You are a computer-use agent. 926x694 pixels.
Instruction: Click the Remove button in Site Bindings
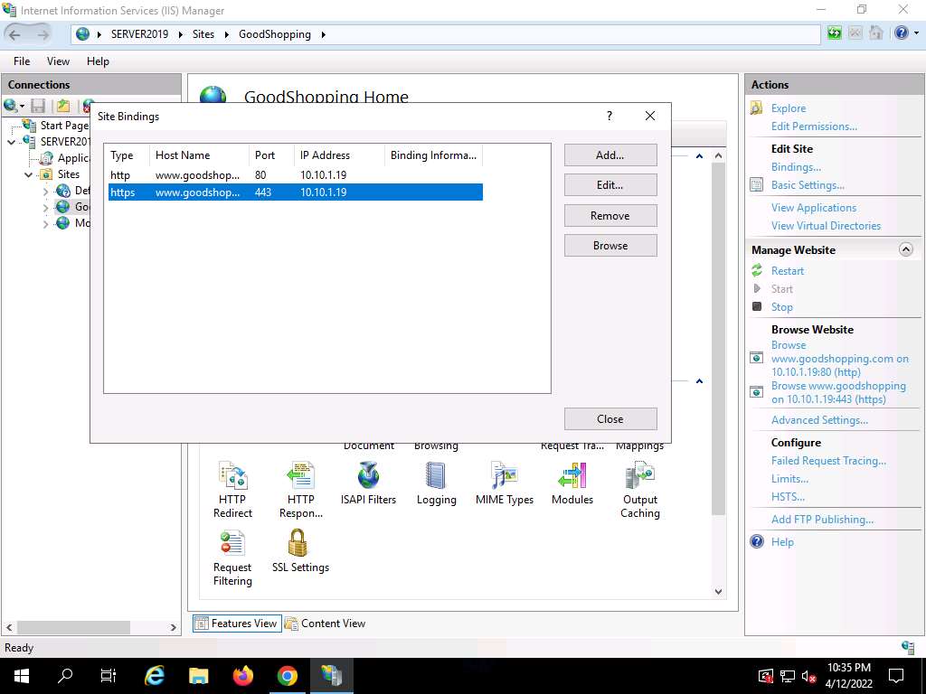(609, 216)
